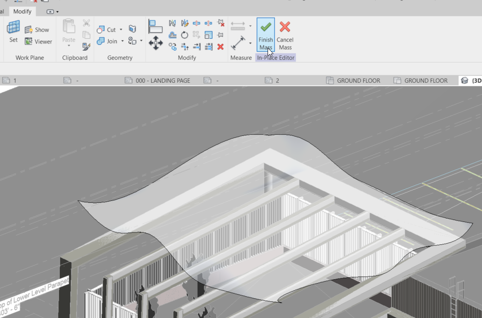Select the Split Element tool

click(196, 23)
